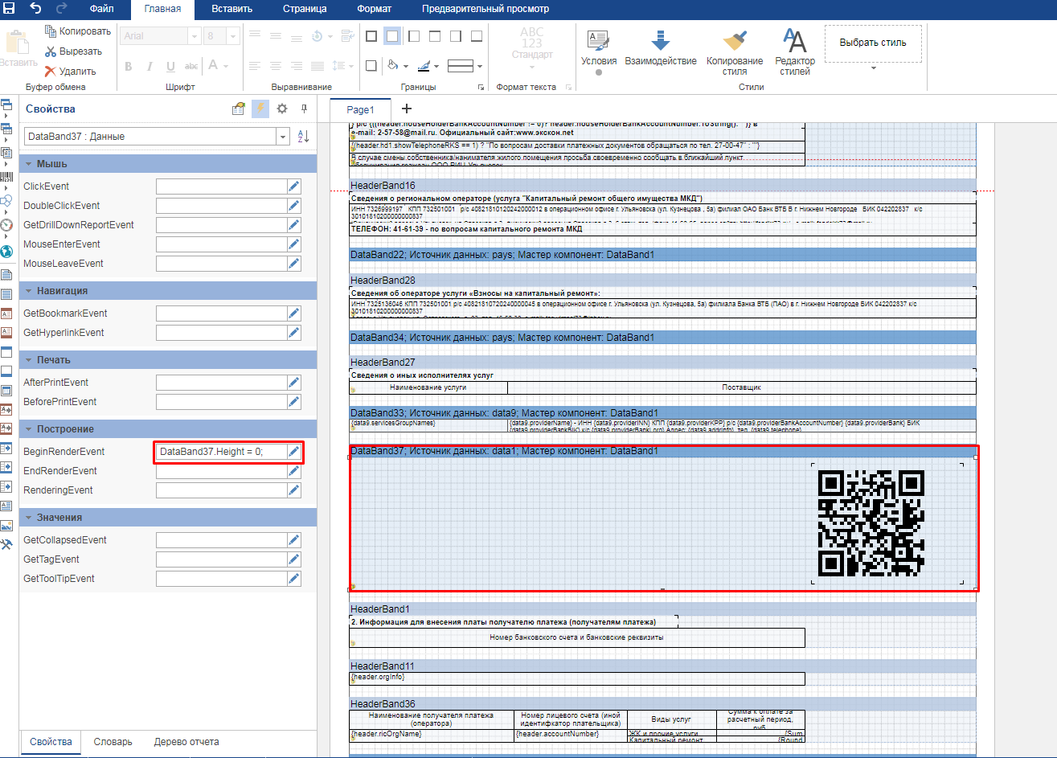Screen dimensions: 1057x758
Task: Click the MouseEnterEvent input field
Action: (x=221, y=244)
